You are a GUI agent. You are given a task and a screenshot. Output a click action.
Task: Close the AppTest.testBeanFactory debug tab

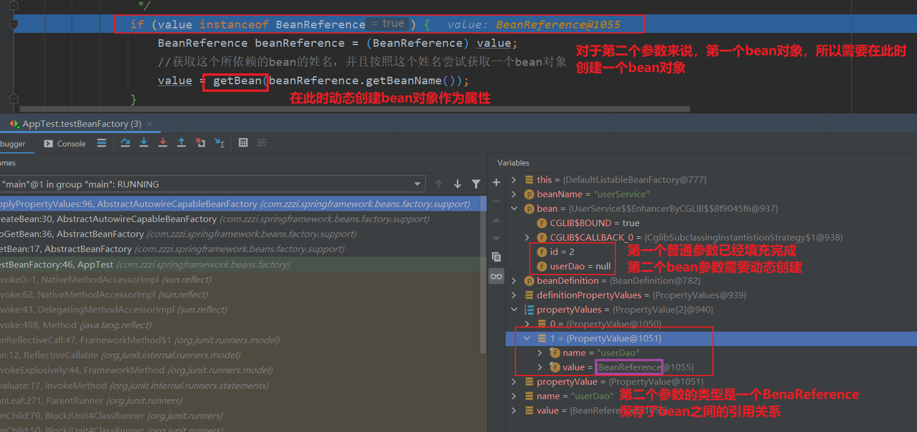click(x=150, y=124)
